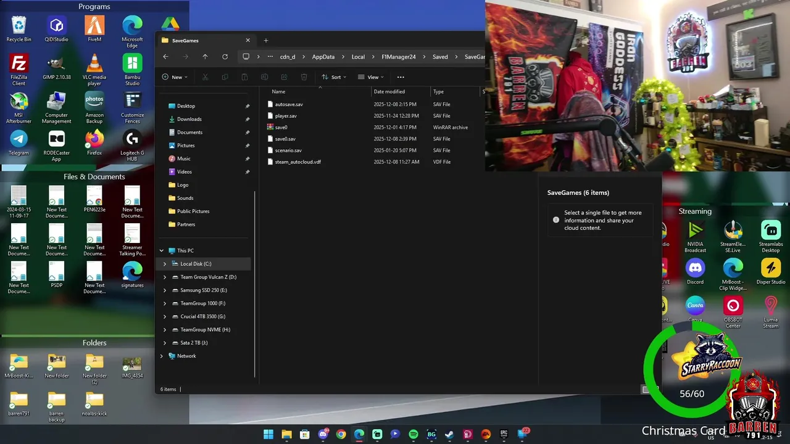Viewport: 790px width, 444px height.
Task: Expand Crucial 4TB 3500 (G:) drive
Action: click(x=165, y=316)
